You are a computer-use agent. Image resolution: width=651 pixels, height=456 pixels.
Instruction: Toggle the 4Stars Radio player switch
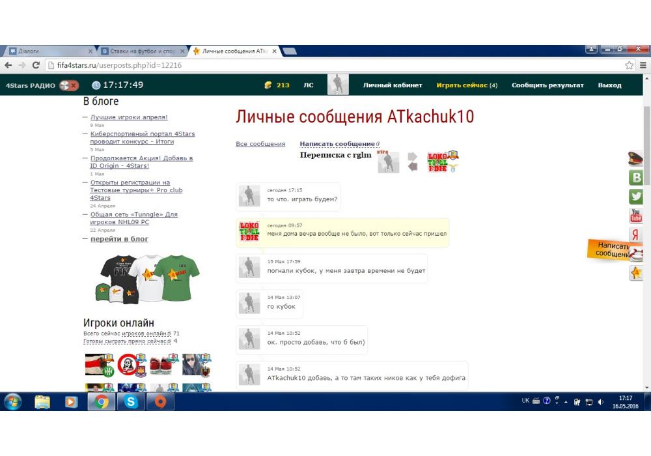68,85
